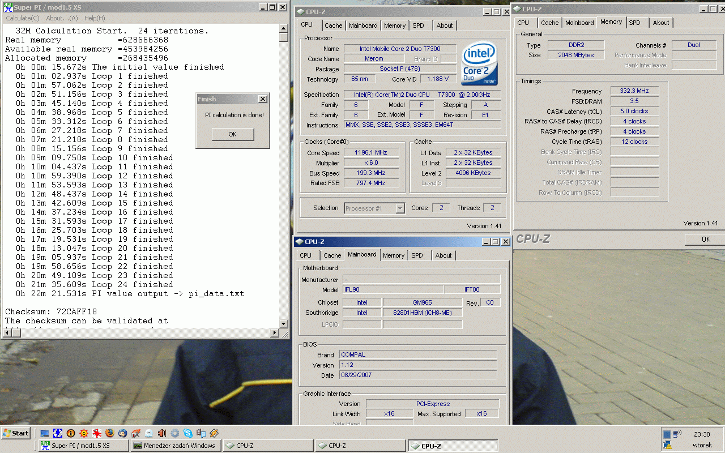Close the Finish dialog with its X button
725x453 pixels.
[x=262, y=99]
